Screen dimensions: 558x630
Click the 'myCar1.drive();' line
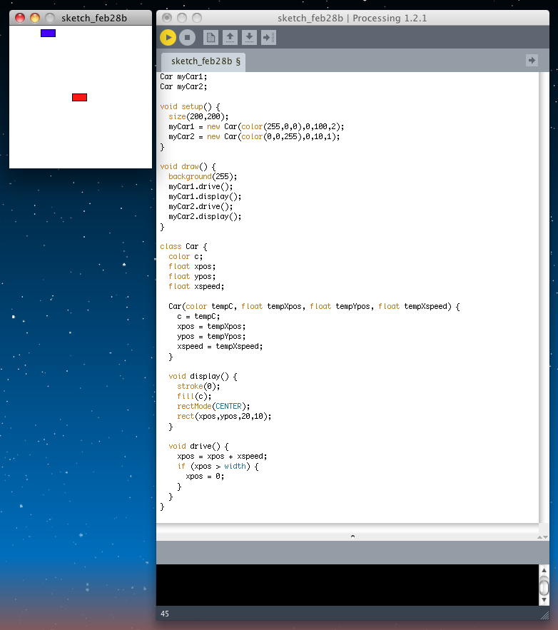201,187
